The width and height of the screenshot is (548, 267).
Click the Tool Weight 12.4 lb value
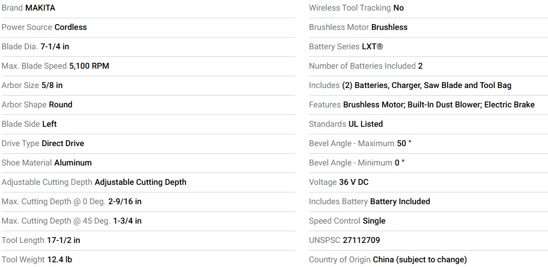60,259
